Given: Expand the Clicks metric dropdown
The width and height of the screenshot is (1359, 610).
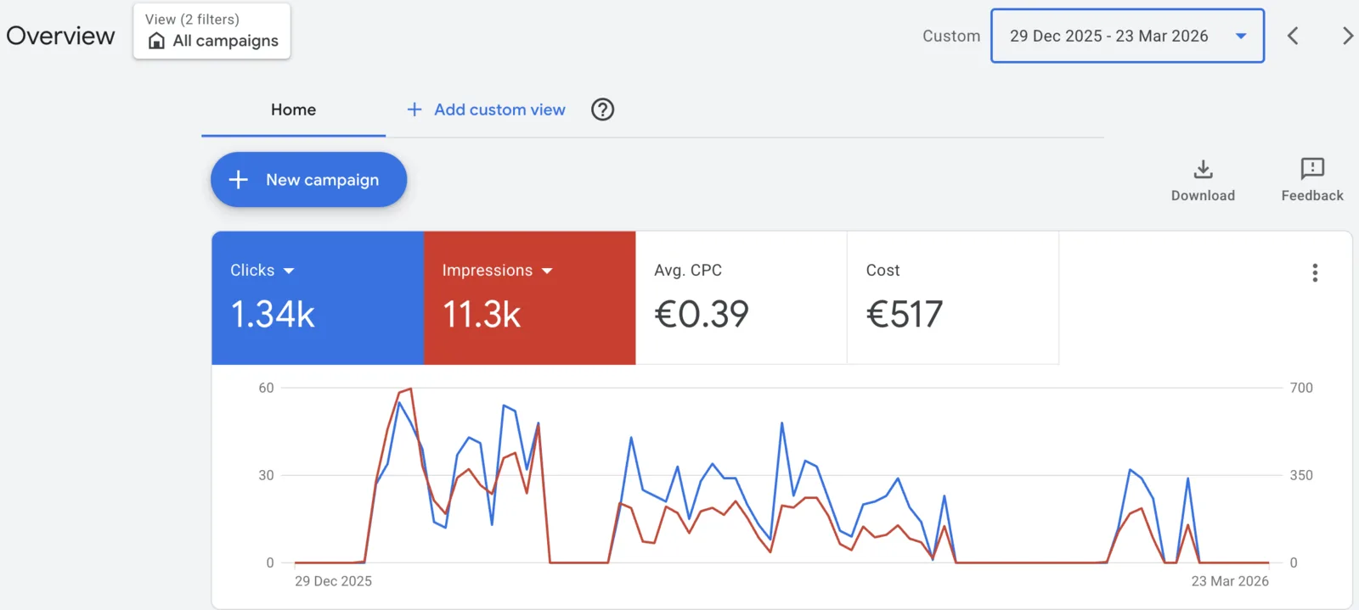Looking at the screenshot, I should (289, 271).
